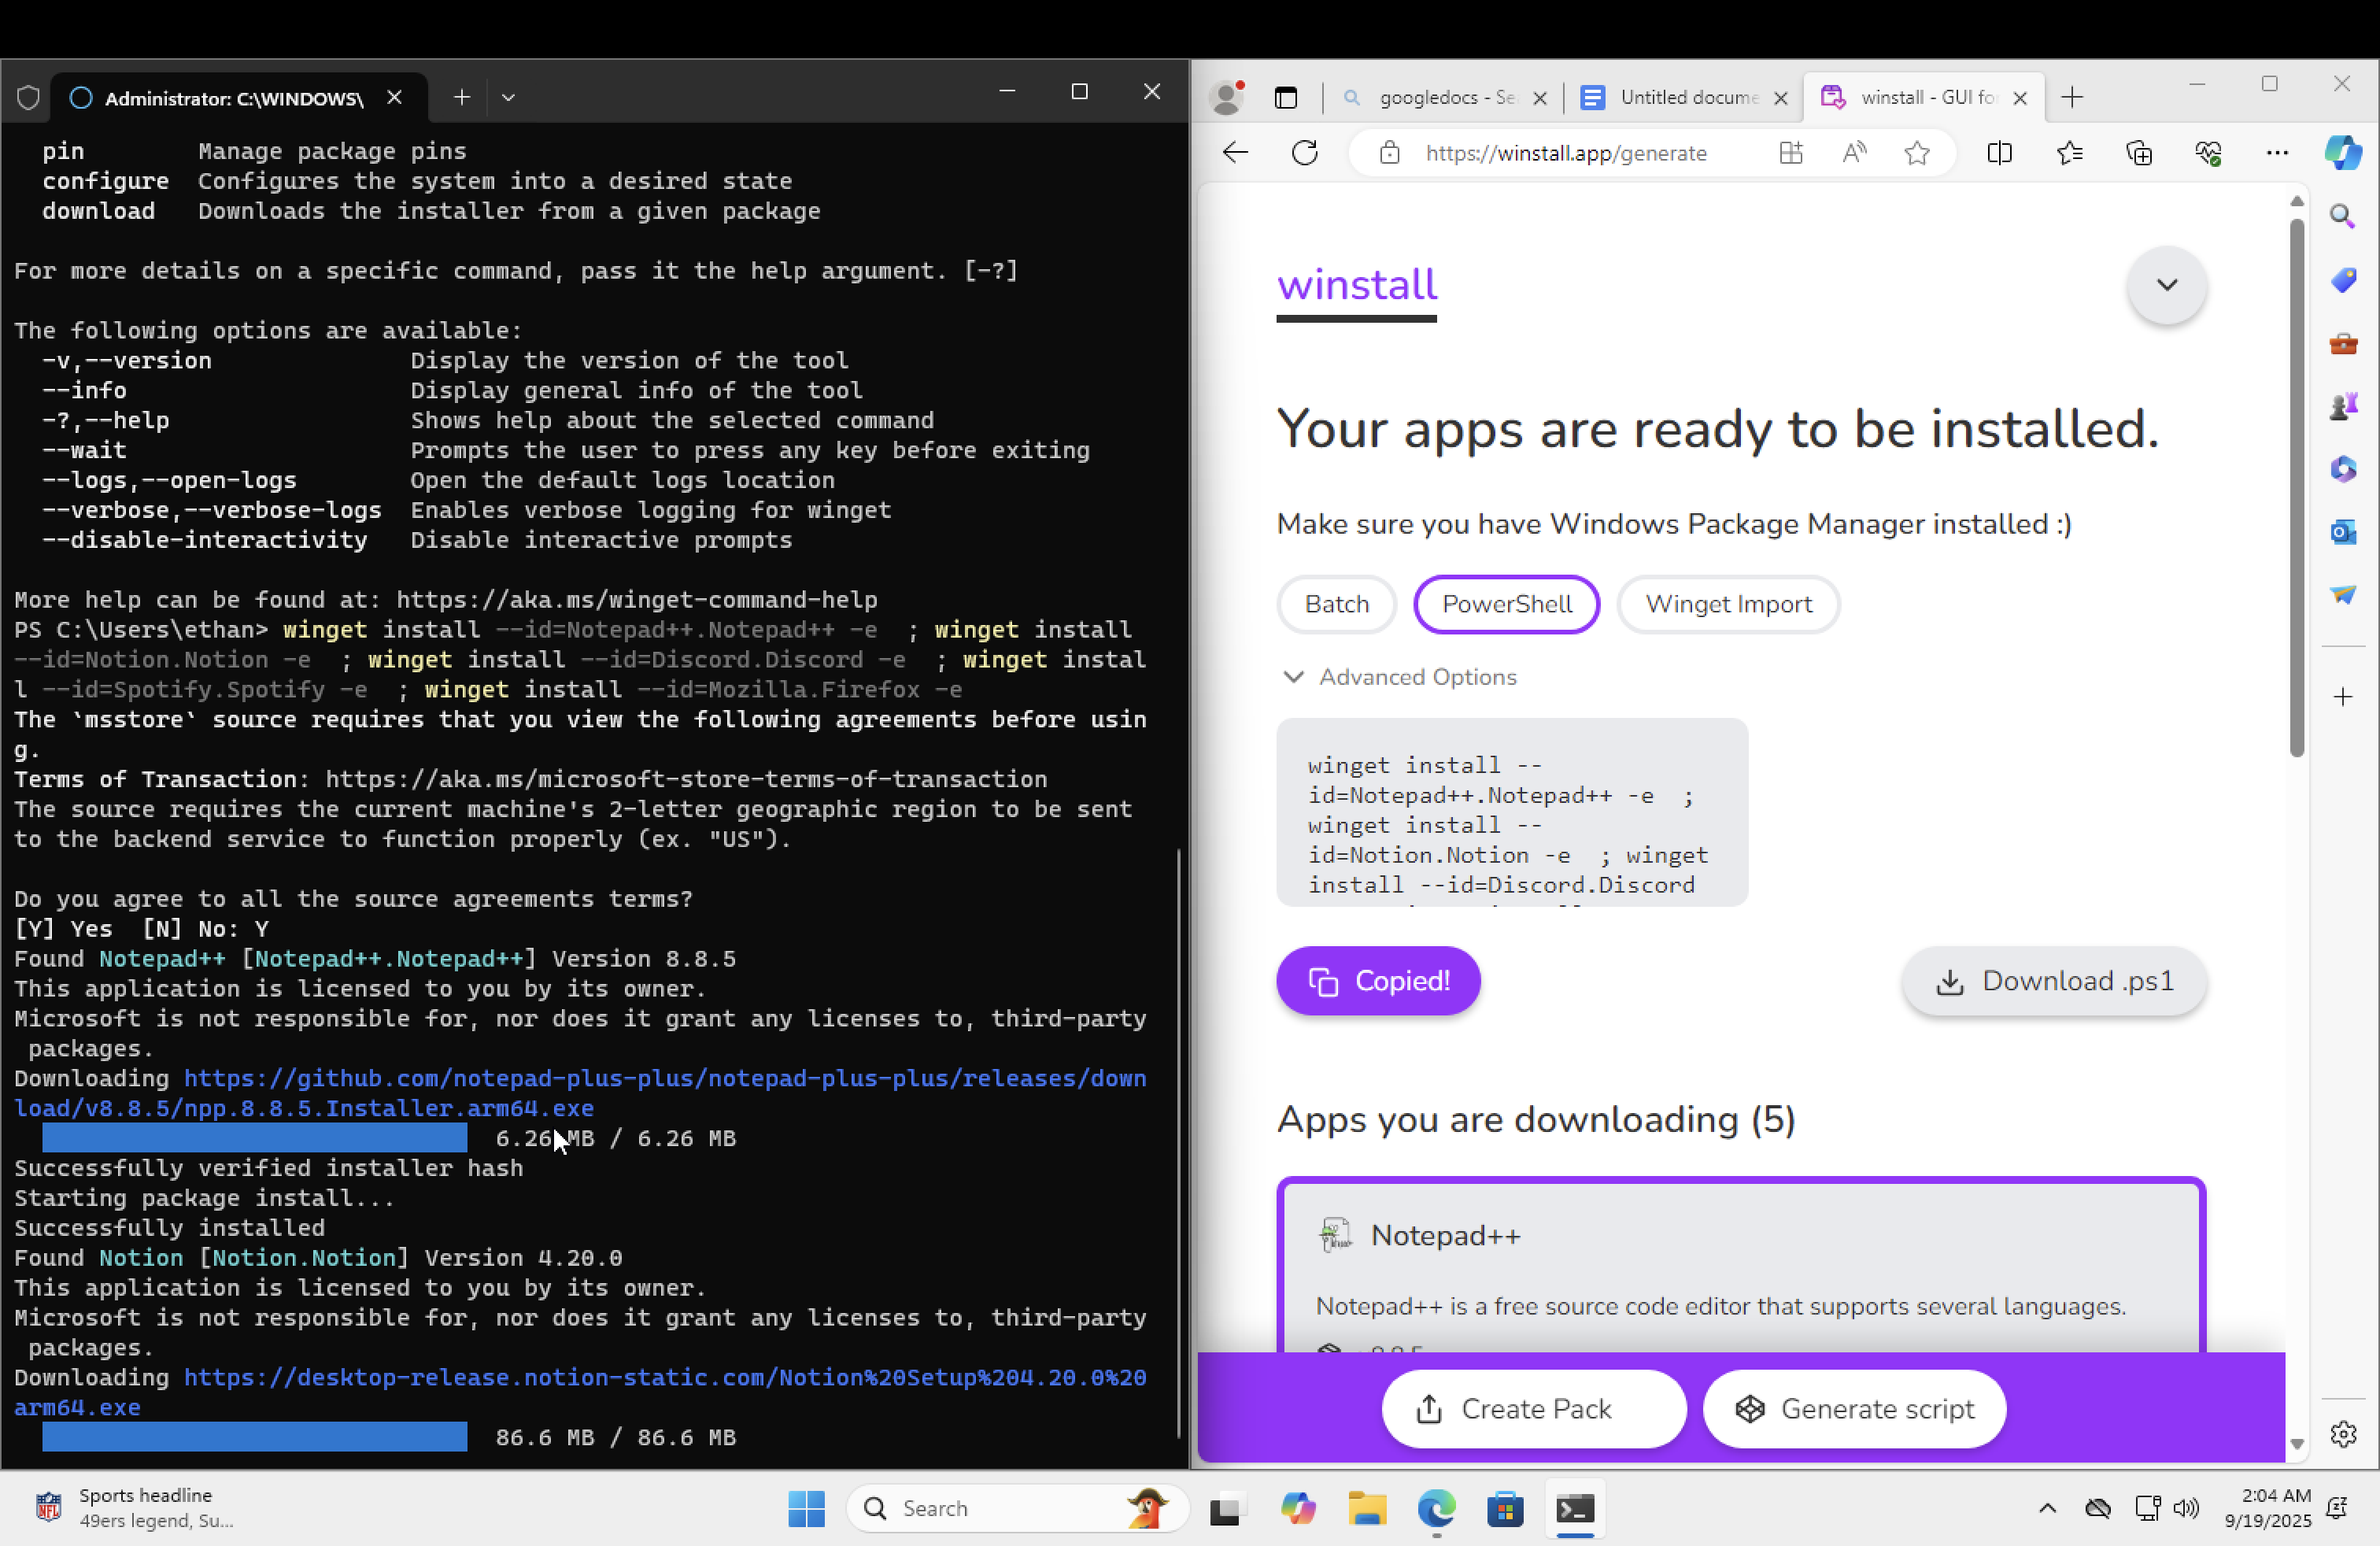This screenshot has height=1546, width=2380.
Task: Add page to favorites star icon
Action: (x=1917, y=153)
